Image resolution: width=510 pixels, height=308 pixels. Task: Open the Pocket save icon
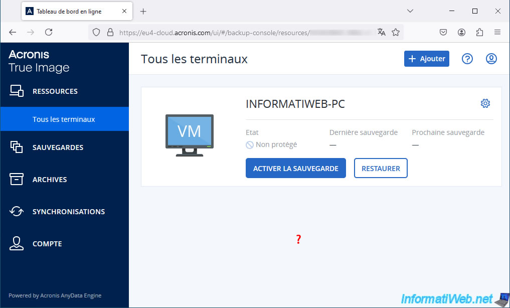point(443,32)
